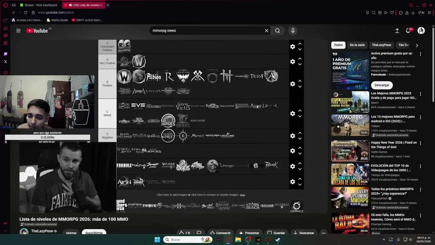The image size is (435, 245).
Task: Open the YouTube upload/create icon
Action: tap(397, 31)
